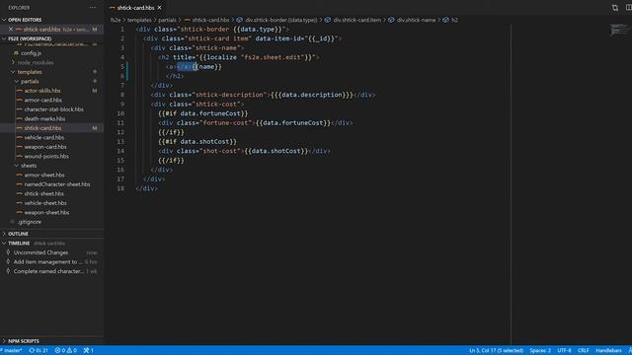Open armor-card.hbs file
This screenshot has height=355, width=632.
43,100
